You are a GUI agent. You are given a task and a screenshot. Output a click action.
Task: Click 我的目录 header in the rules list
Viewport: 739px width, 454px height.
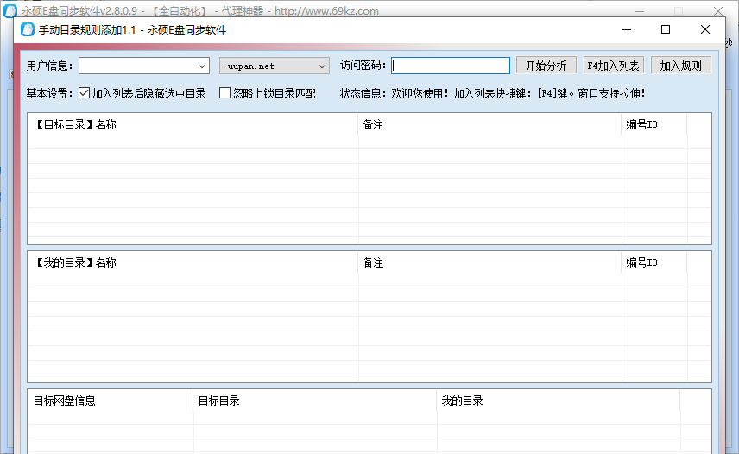[x=558, y=400]
